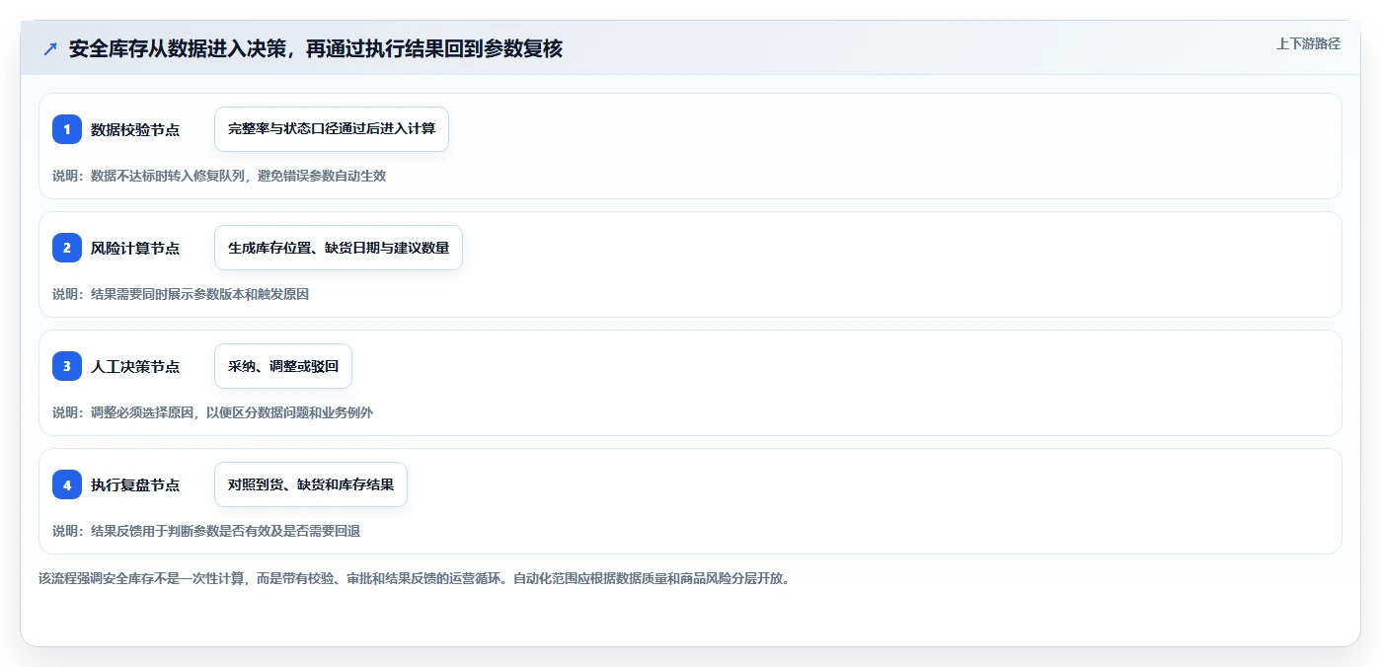Click the step 2 number badge
This screenshot has height=667, width=1381.
pos(67,248)
